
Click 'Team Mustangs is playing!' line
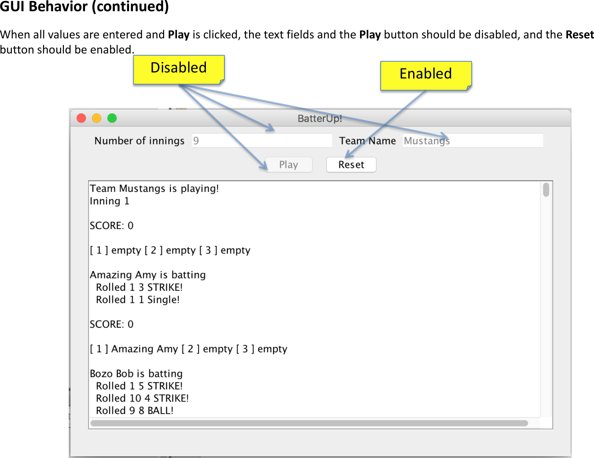(155, 188)
